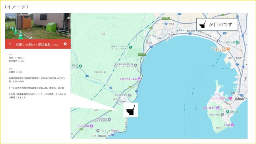Click the その他 barricade note line
The image size is (256, 144).
click(37, 96)
